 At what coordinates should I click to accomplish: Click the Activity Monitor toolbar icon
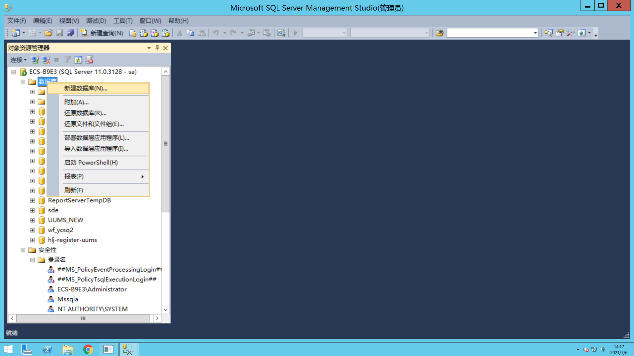coord(281,33)
